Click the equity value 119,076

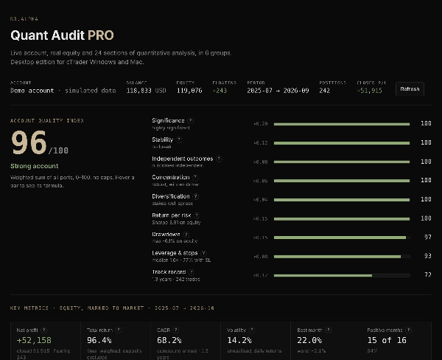pyautogui.click(x=189, y=91)
